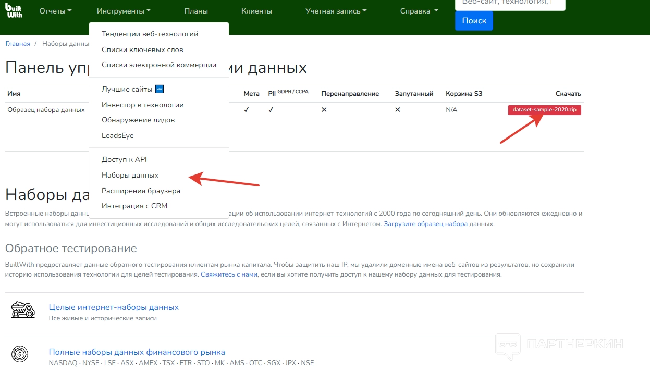Open the Учетная запись dropdown
This screenshot has width=650, height=388.
click(x=336, y=11)
